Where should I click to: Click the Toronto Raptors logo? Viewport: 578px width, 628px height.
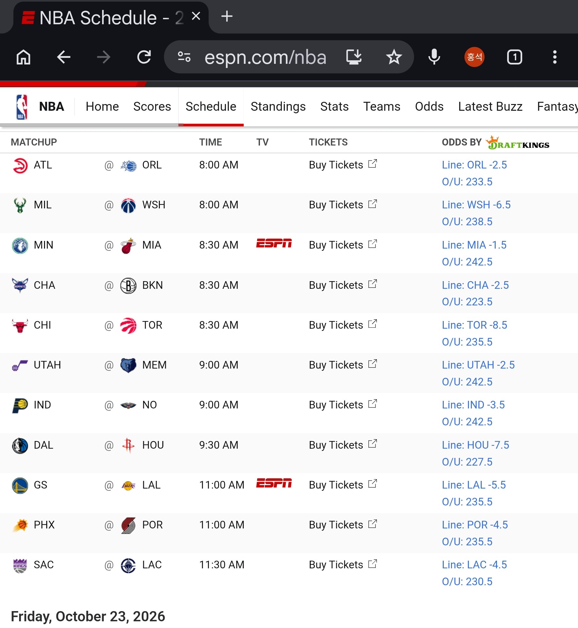click(128, 325)
